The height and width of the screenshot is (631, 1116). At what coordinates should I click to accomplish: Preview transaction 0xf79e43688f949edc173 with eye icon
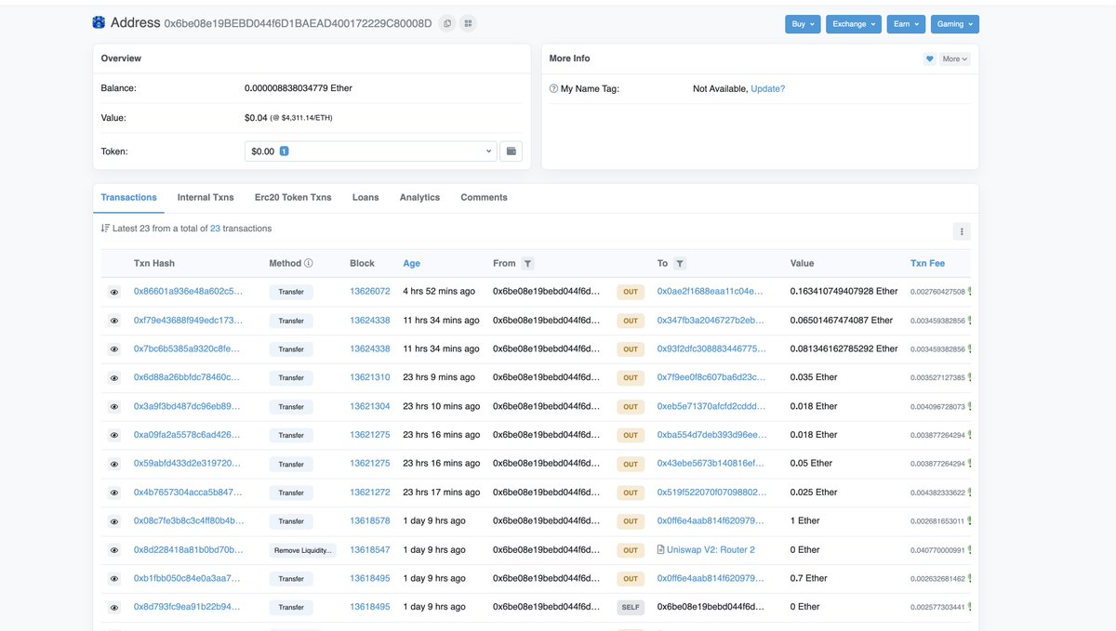[114, 321]
